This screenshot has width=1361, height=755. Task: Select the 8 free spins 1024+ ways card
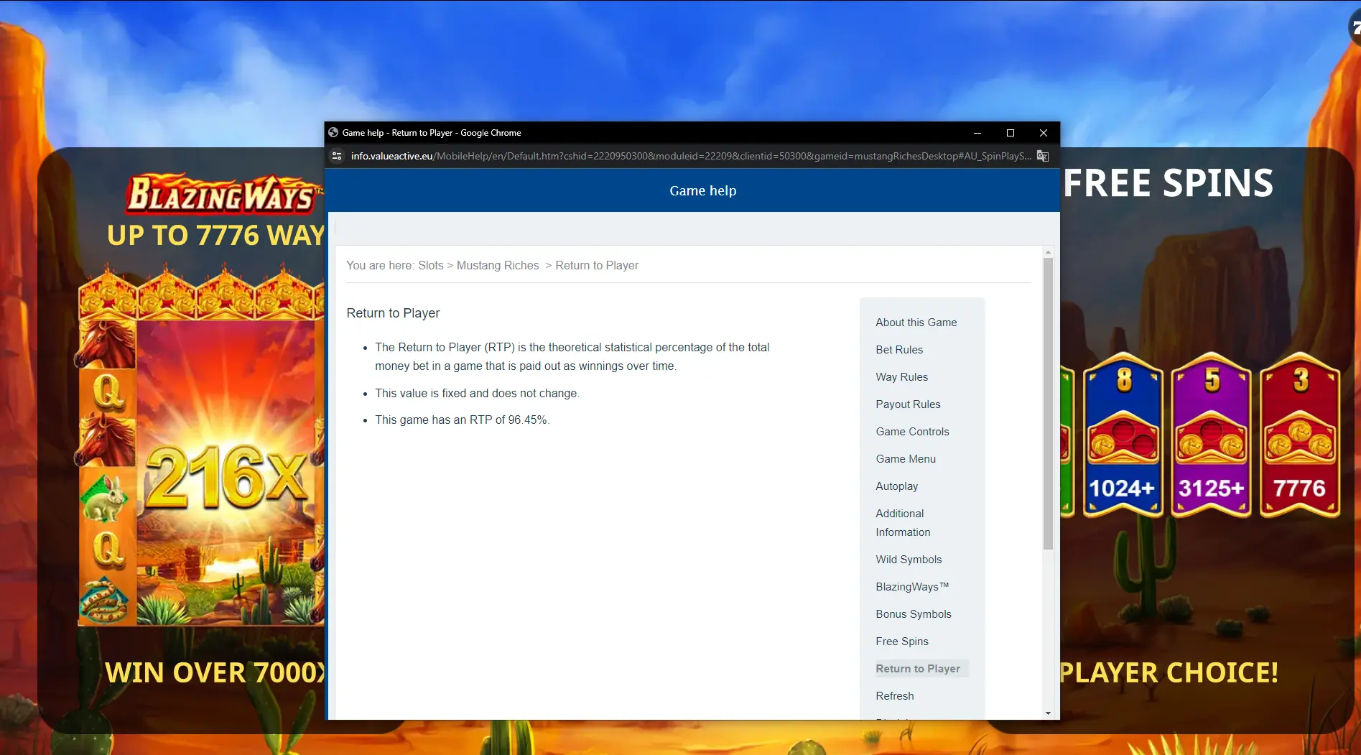point(1123,435)
